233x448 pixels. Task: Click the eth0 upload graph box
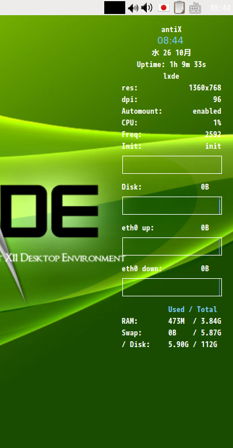(x=172, y=247)
